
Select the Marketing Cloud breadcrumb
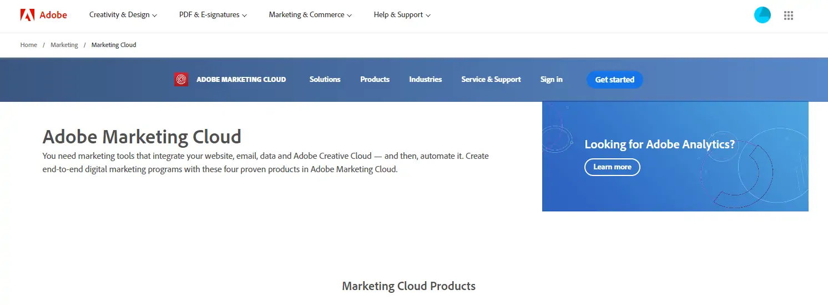click(114, 45)
